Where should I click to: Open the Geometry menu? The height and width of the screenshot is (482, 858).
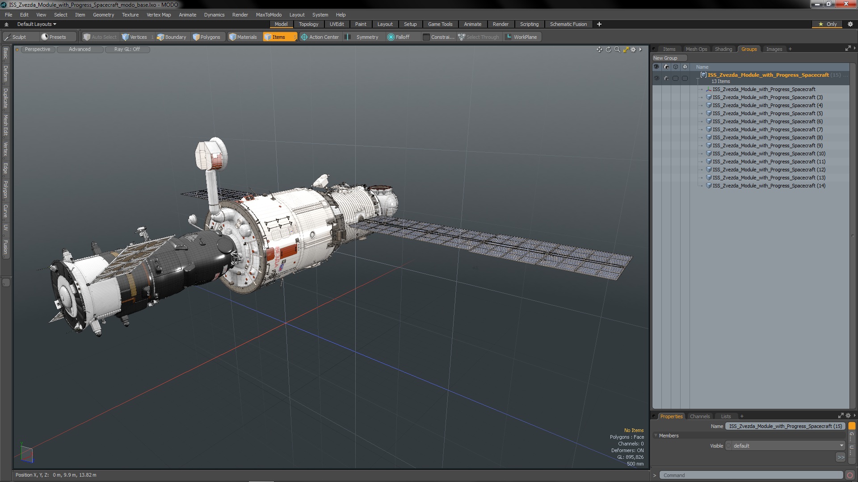(103, 15)
